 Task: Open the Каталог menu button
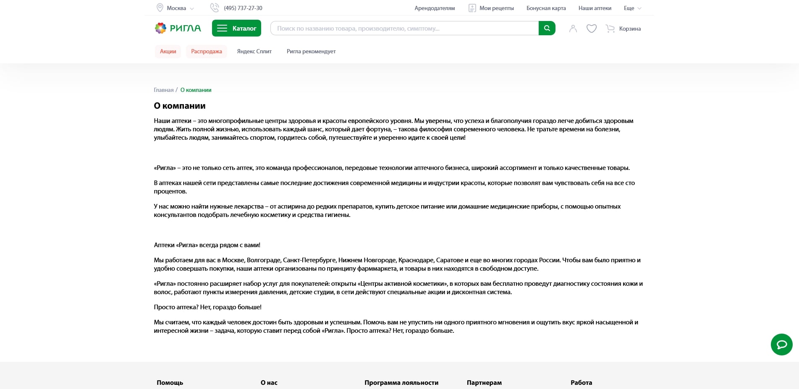(x=236, y=28)
